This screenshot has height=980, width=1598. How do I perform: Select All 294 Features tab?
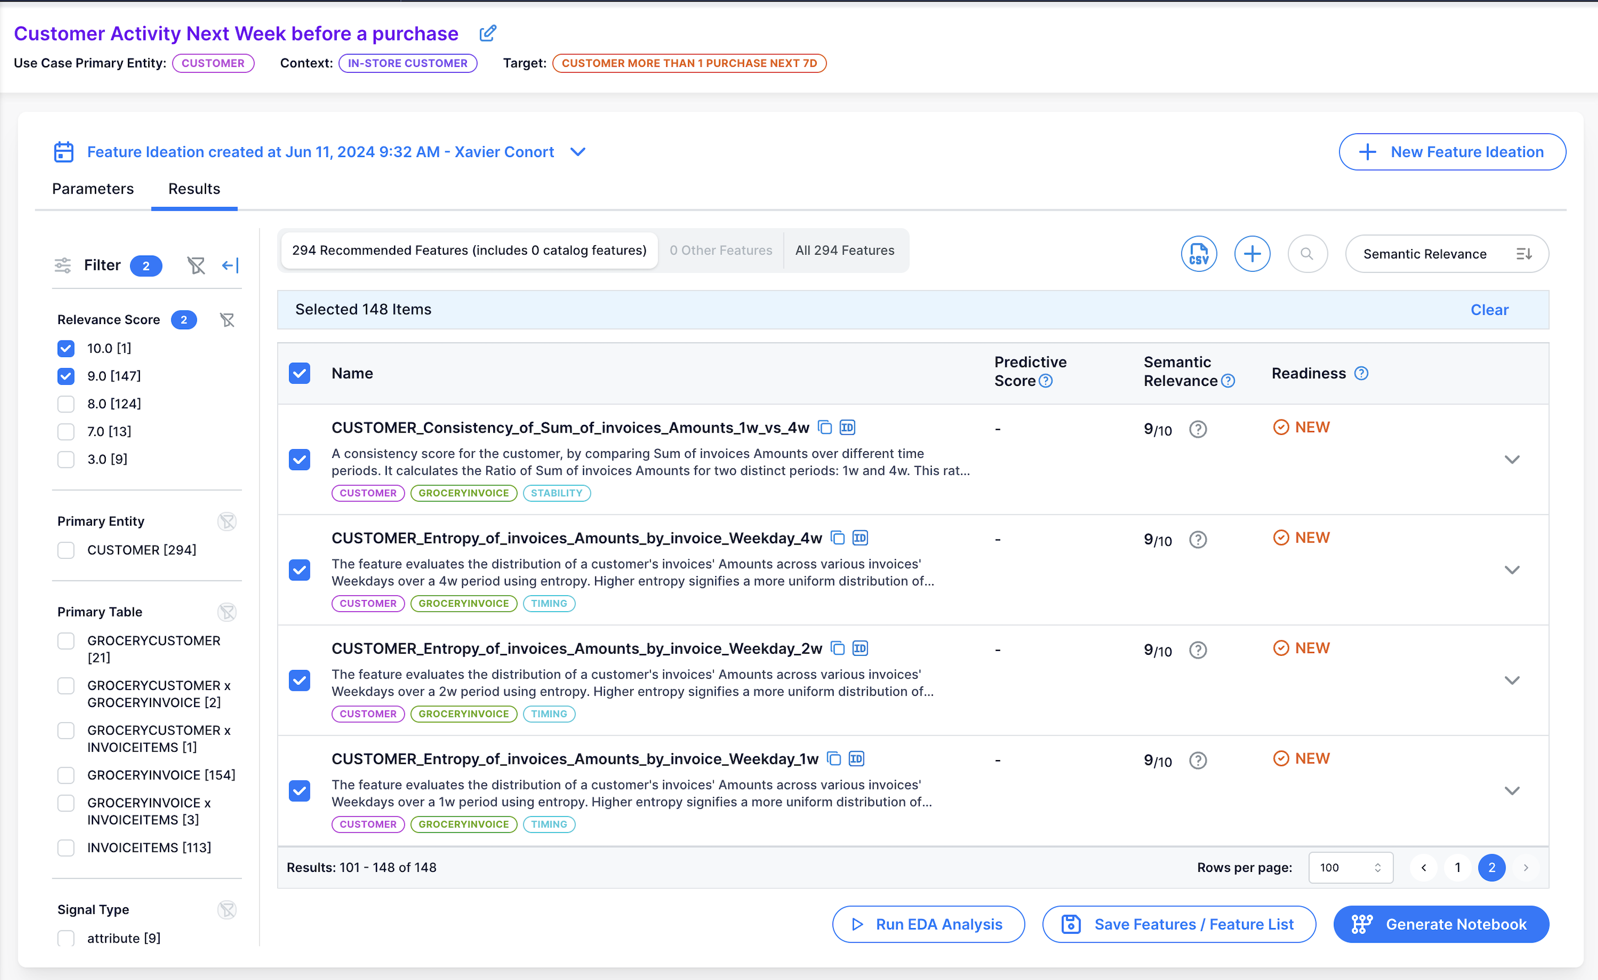pos(844,250)
